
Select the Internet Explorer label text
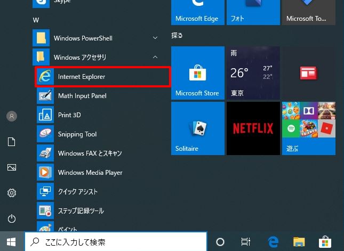(x=82, y=77)
